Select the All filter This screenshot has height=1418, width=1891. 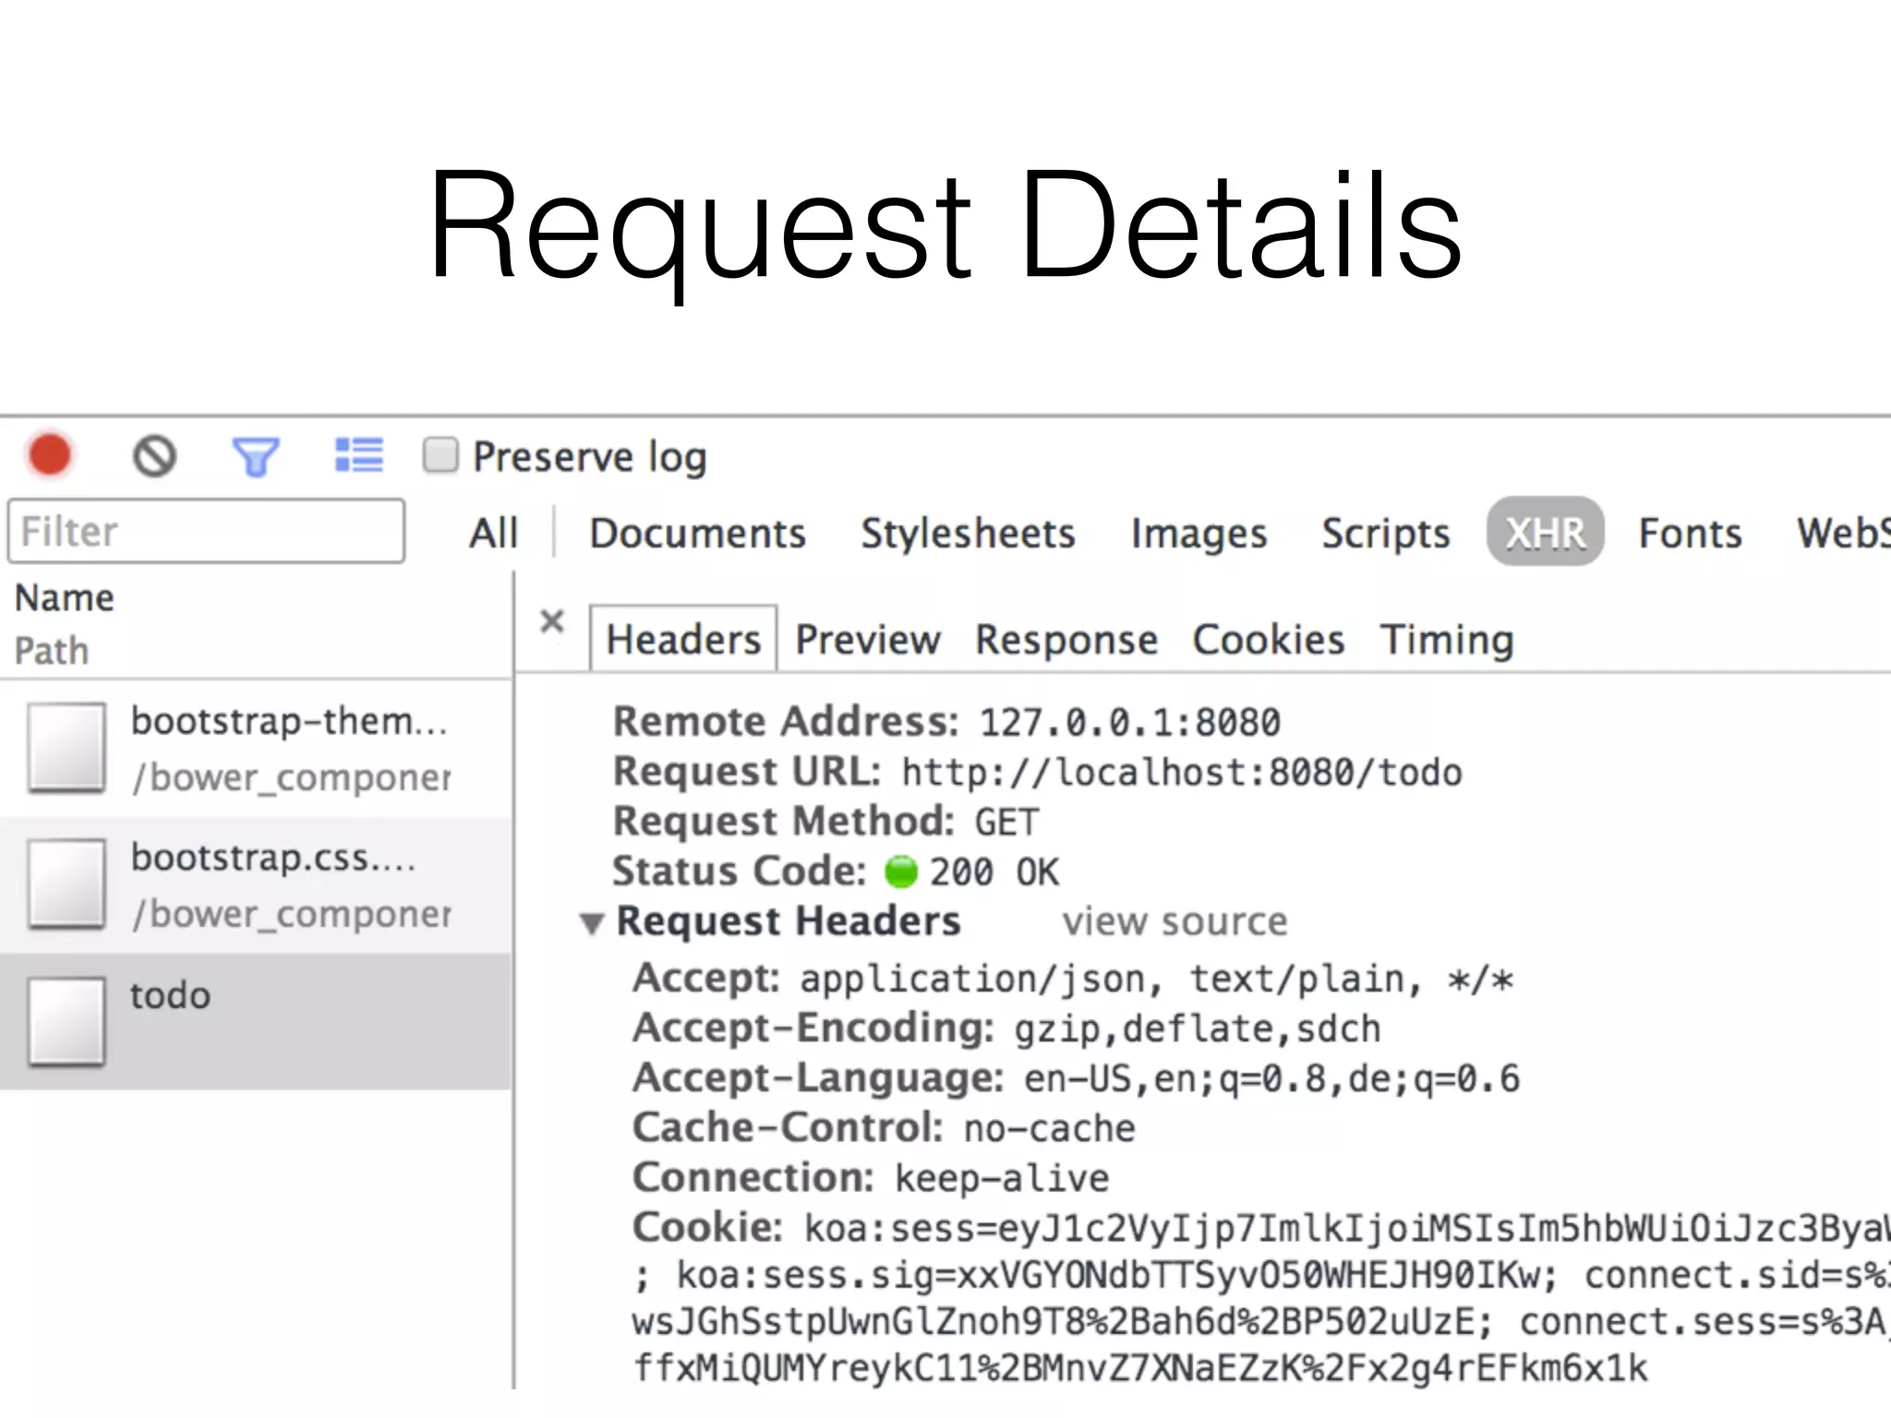click(x=493, y=533)
